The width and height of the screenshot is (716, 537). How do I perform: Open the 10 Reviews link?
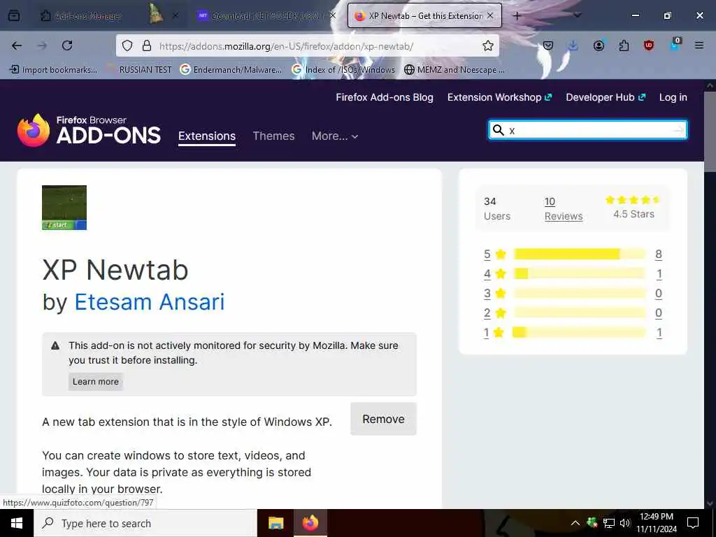(x=564, y=208)
